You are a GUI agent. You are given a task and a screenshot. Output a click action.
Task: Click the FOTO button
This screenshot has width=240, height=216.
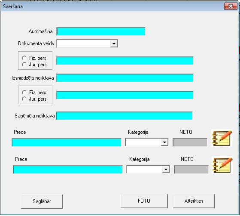pos(144,201)
